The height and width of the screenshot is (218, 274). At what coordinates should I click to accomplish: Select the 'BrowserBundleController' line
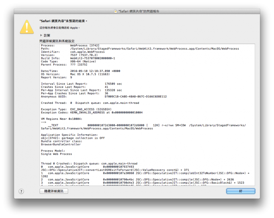click(x=61, y=145)
